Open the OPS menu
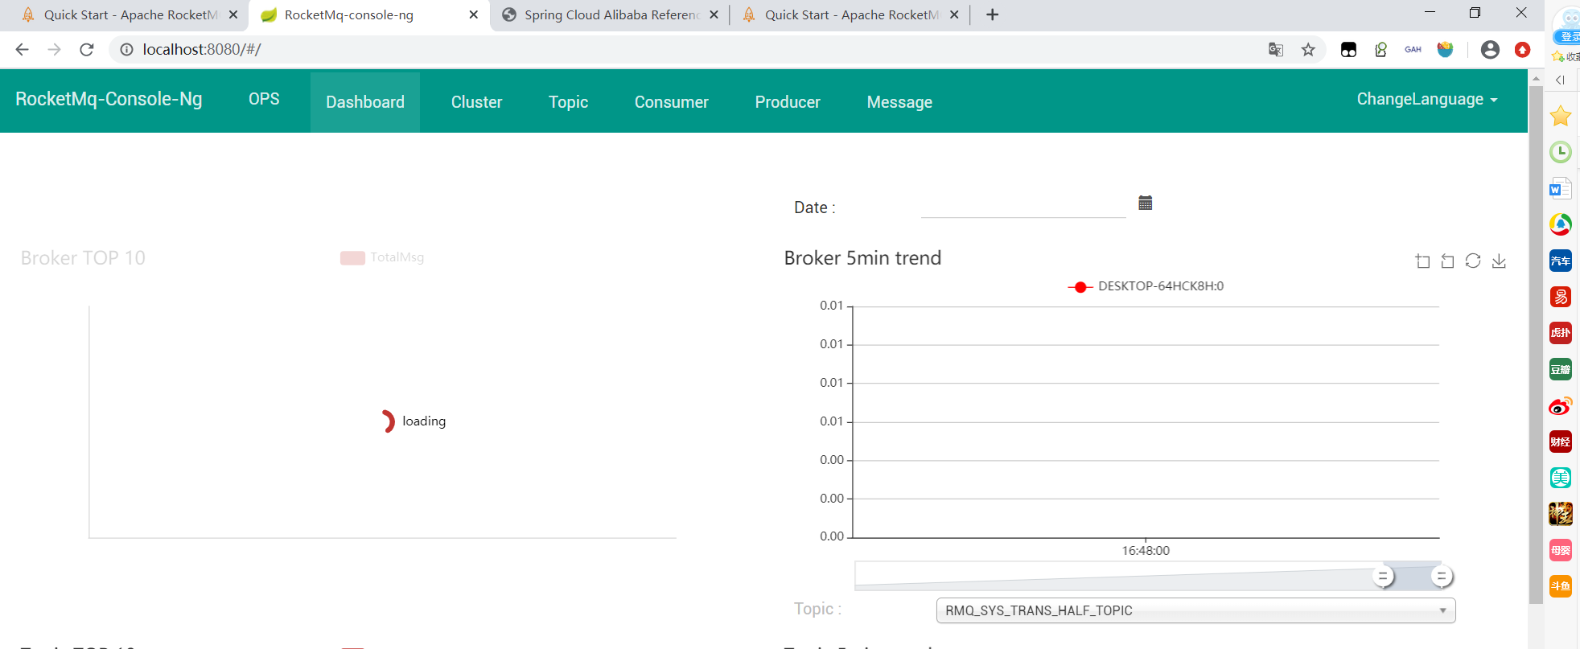This screenshot has height=649, width=1580. 264,99
